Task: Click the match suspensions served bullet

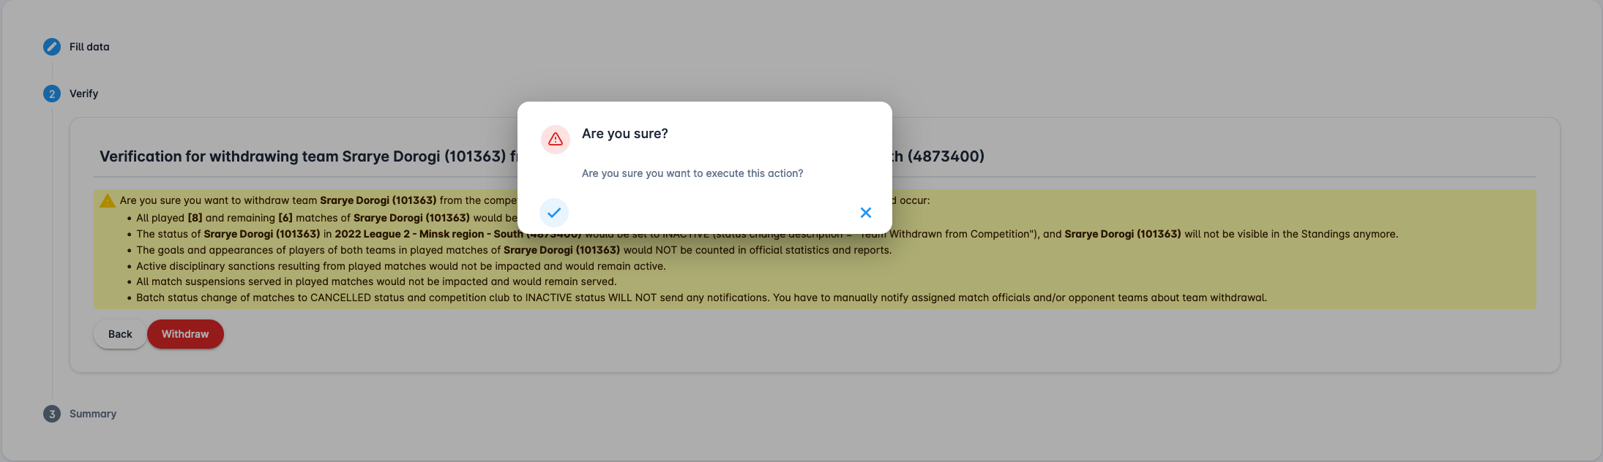Action: click(376, 281)
